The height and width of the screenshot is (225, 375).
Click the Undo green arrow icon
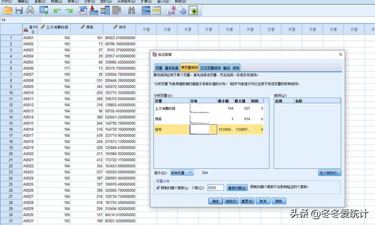pos(57,11)
